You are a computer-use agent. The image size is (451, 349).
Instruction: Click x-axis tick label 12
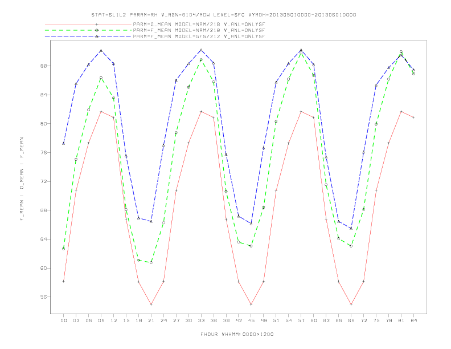[114, 320]
